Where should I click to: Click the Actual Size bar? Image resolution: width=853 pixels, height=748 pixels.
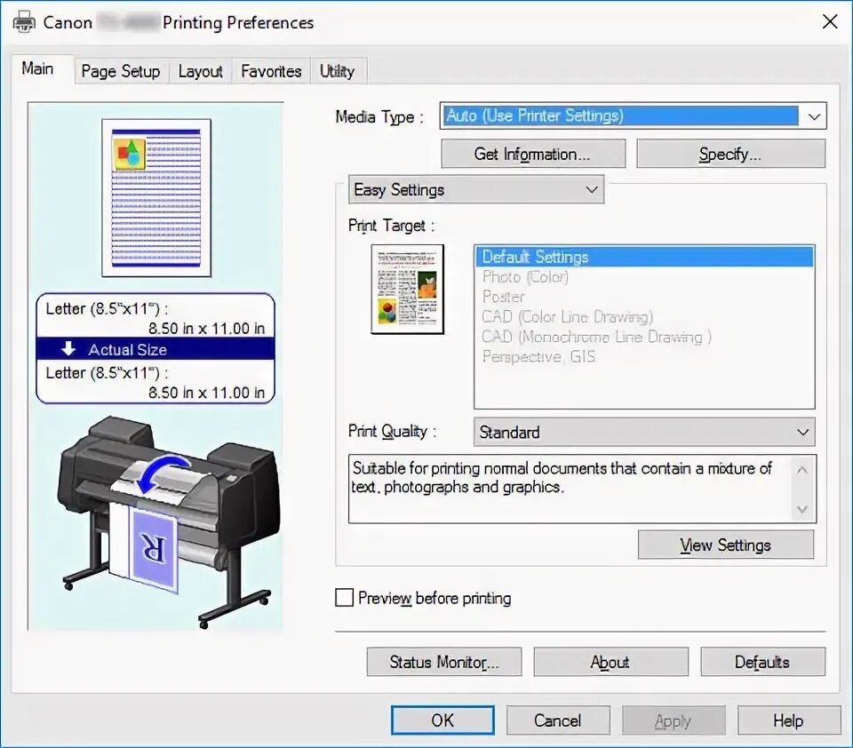155,349
